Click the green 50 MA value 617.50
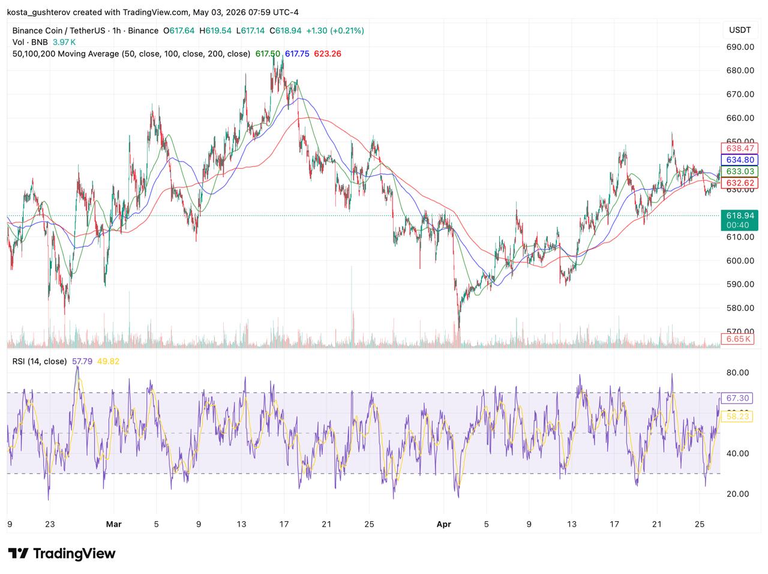Viewport: 768px width, 574px height. pyautogui.click(x=268, y=53)
